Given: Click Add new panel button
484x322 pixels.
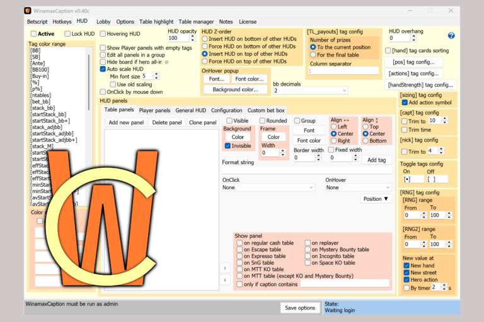Looking at the screenshot, I should coord(126,123).
